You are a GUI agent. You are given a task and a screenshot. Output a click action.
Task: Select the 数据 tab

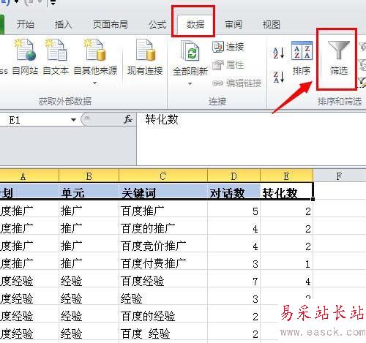pos(195,25)
